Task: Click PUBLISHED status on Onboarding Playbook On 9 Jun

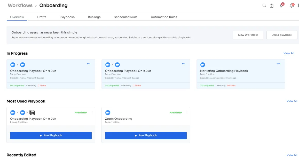Action: coord(81,113)
